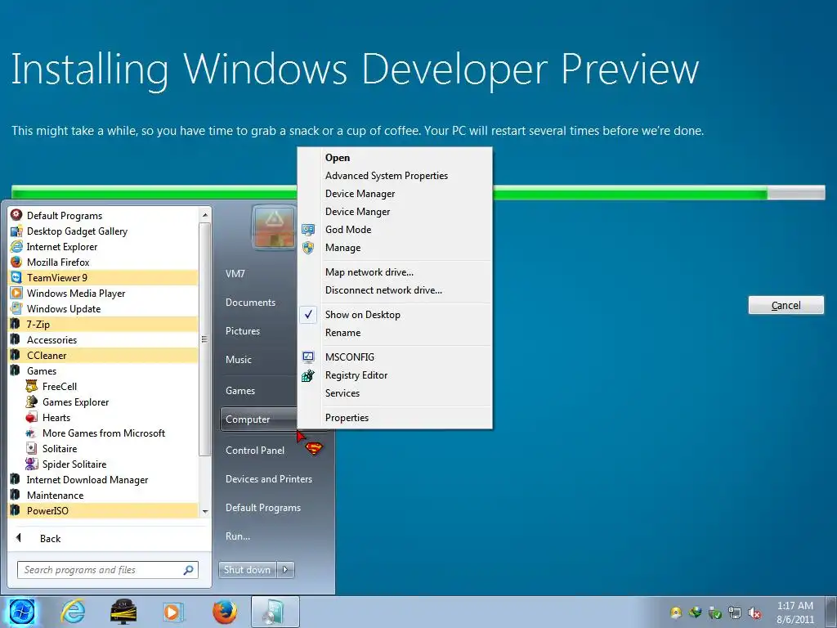Select Properties in context menu

(394, 418)
